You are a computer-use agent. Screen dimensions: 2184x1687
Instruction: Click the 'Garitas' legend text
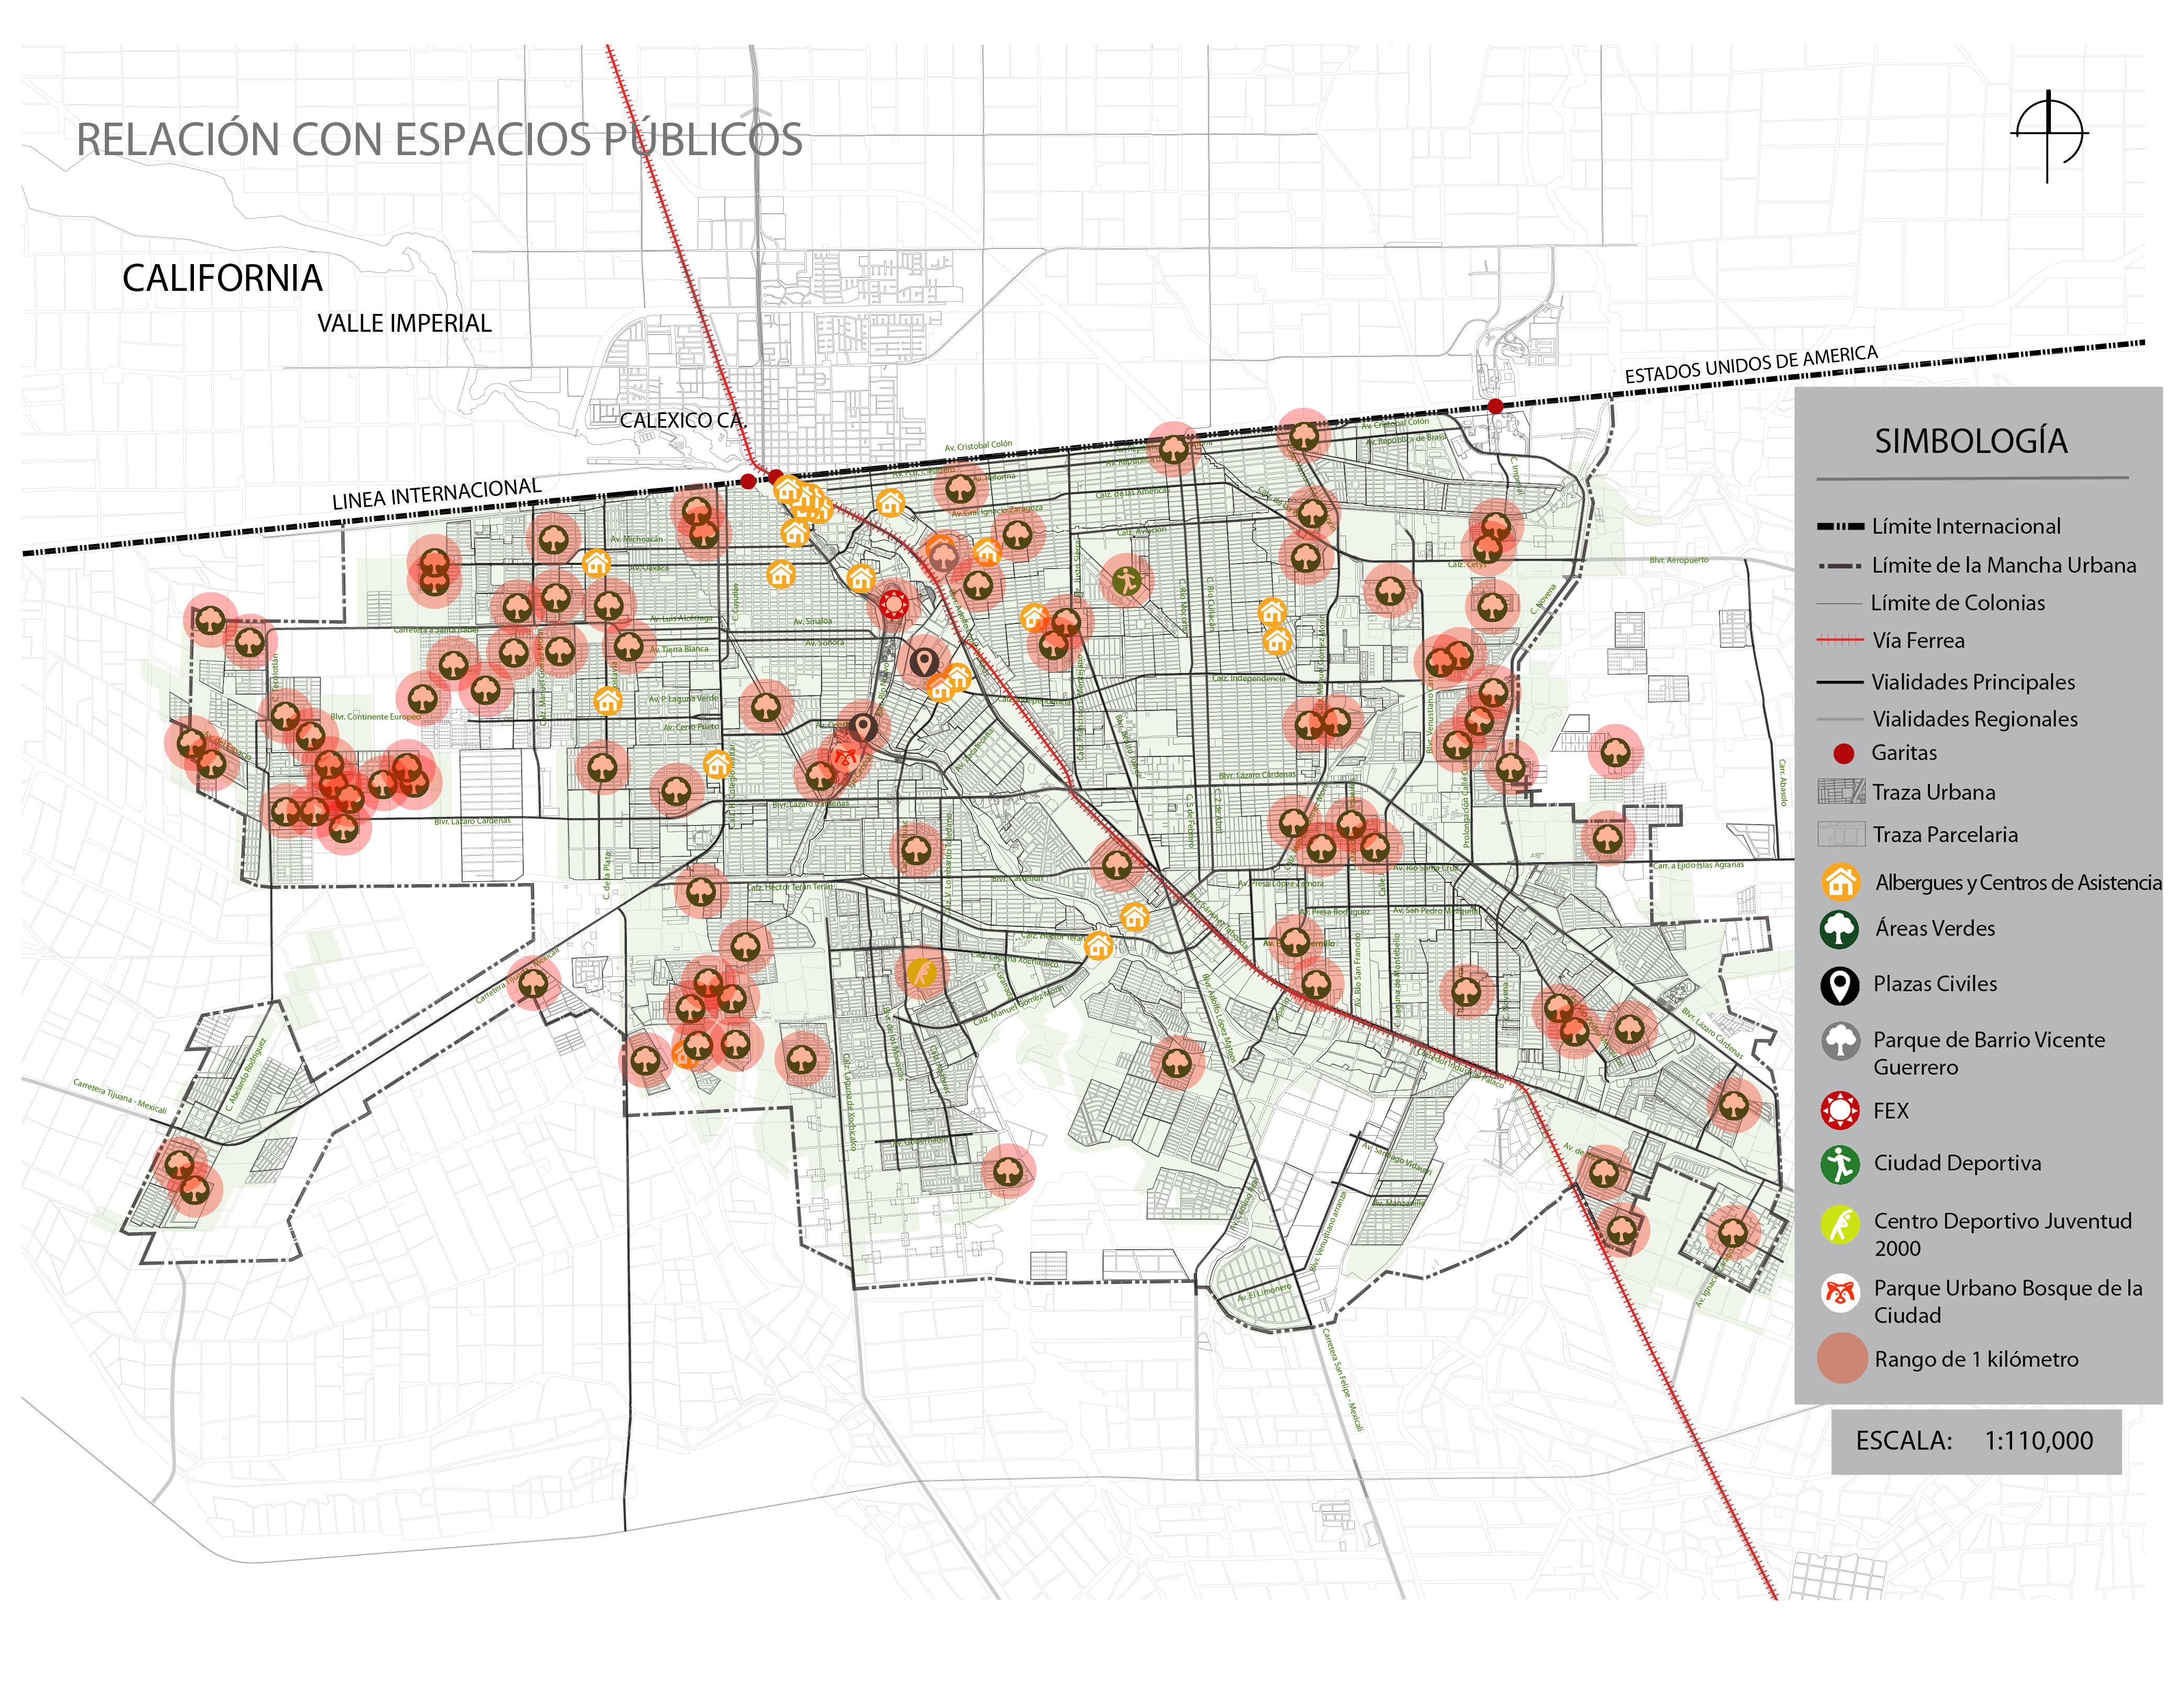pyautogui.click(x=1904, y=753)
